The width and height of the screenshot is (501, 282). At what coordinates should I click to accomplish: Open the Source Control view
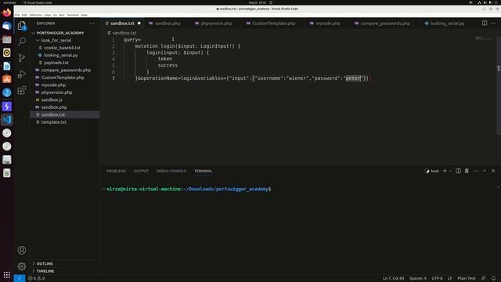coord(22,58)
